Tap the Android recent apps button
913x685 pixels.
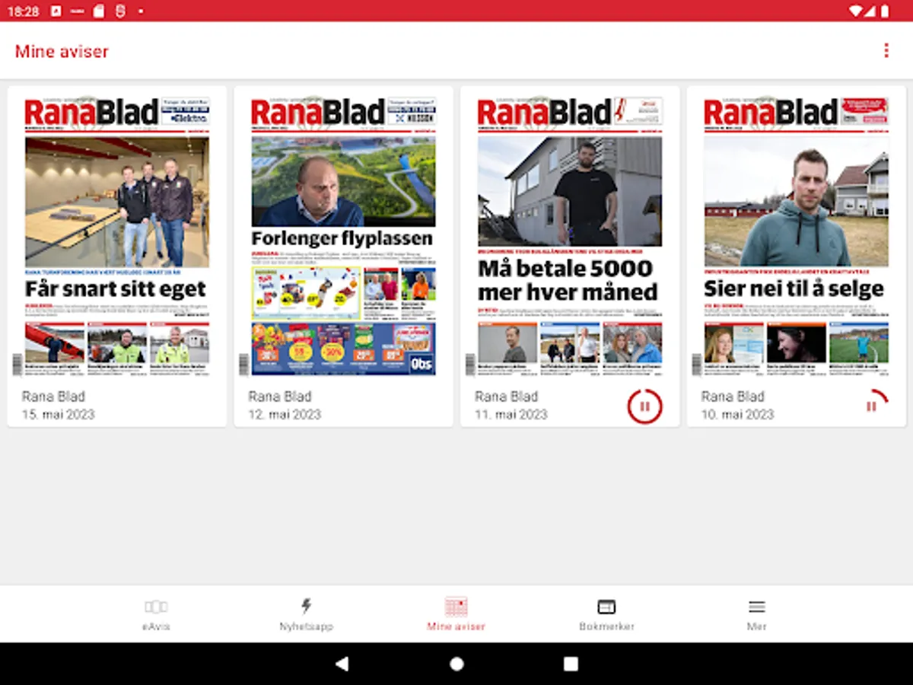(x=571, y=664)
